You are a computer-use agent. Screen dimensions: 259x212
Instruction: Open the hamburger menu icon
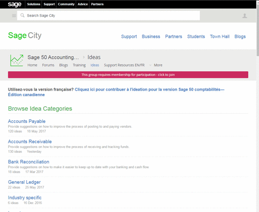pos(14,16)
